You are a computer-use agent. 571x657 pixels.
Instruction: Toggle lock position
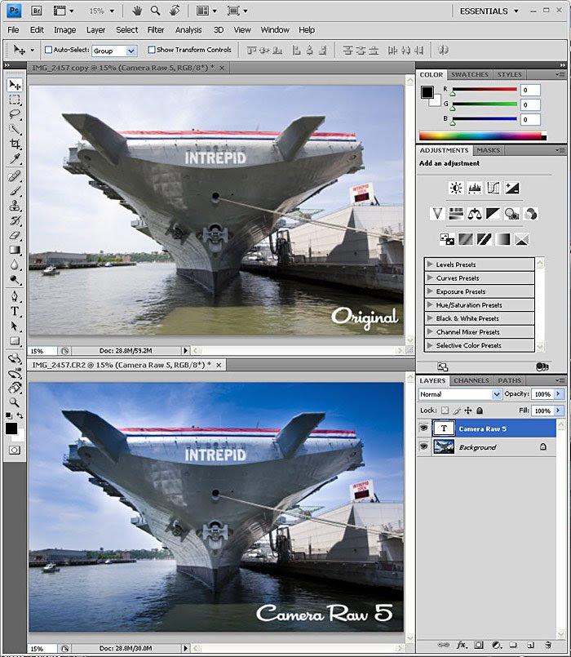468,411
